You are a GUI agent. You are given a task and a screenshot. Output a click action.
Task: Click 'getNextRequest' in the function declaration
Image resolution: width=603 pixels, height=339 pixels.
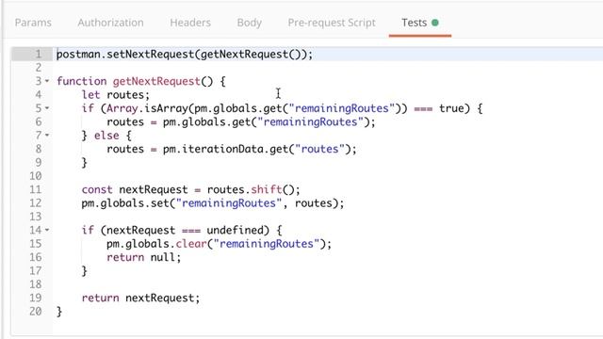point(156,81)
